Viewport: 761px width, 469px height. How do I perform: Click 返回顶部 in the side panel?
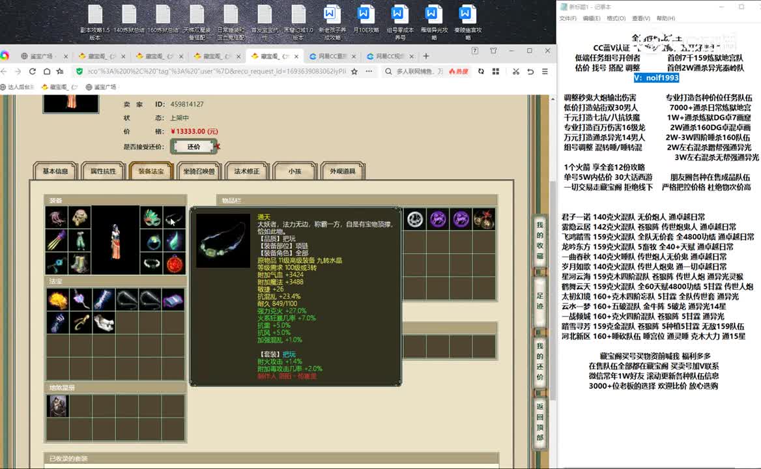[539, 423]
